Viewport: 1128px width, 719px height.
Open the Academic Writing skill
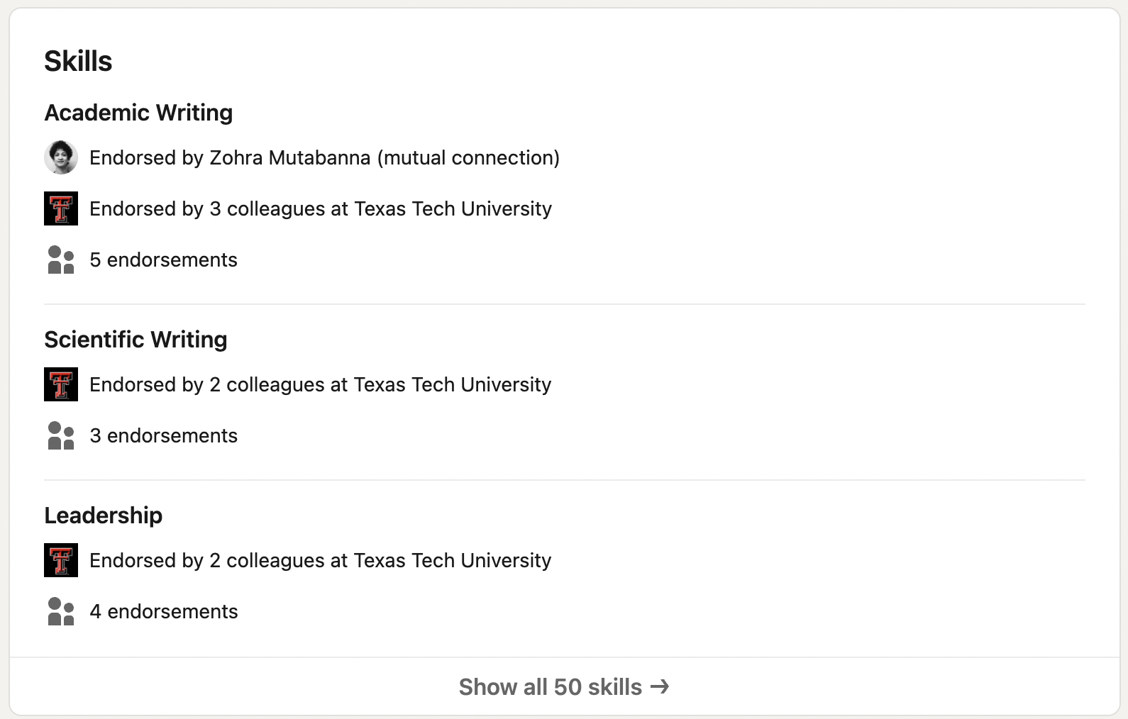tap(138, 112)
